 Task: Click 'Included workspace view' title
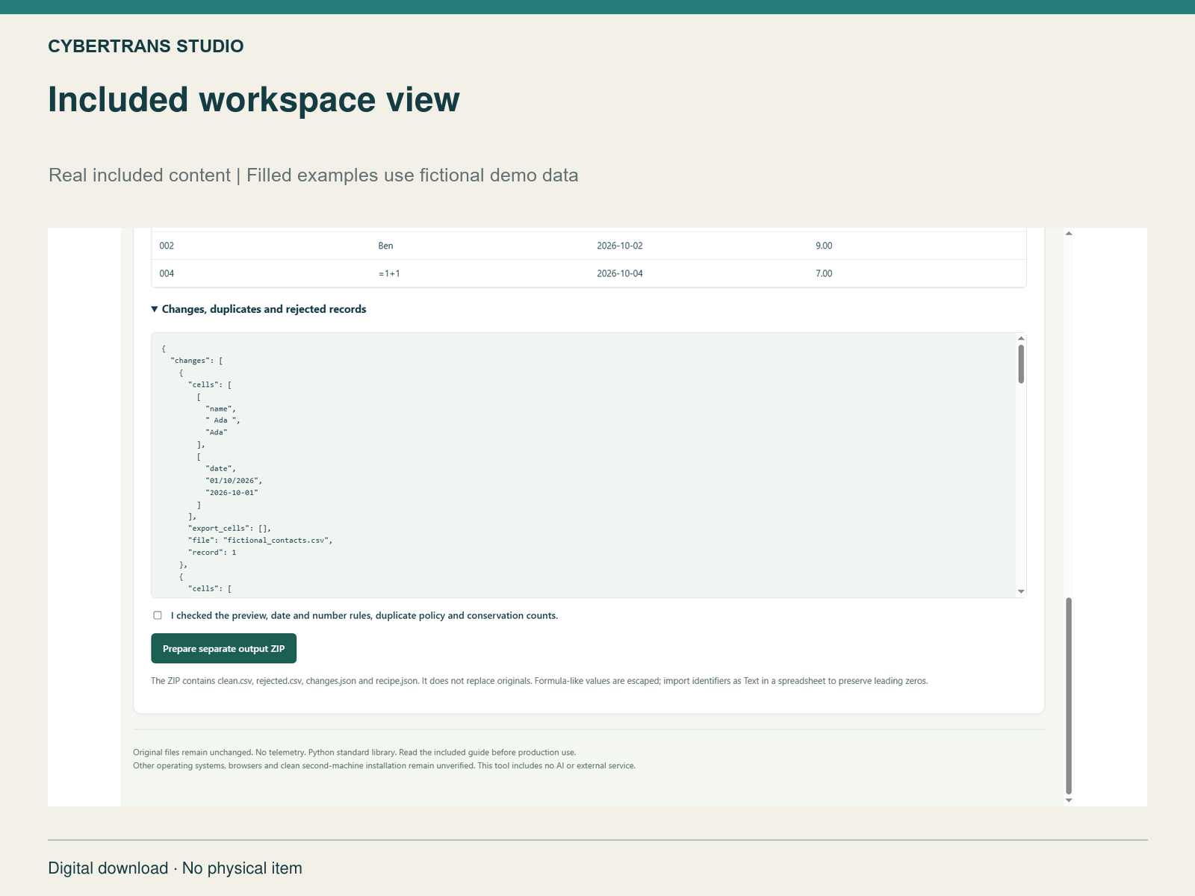click(x=254, y=99)
